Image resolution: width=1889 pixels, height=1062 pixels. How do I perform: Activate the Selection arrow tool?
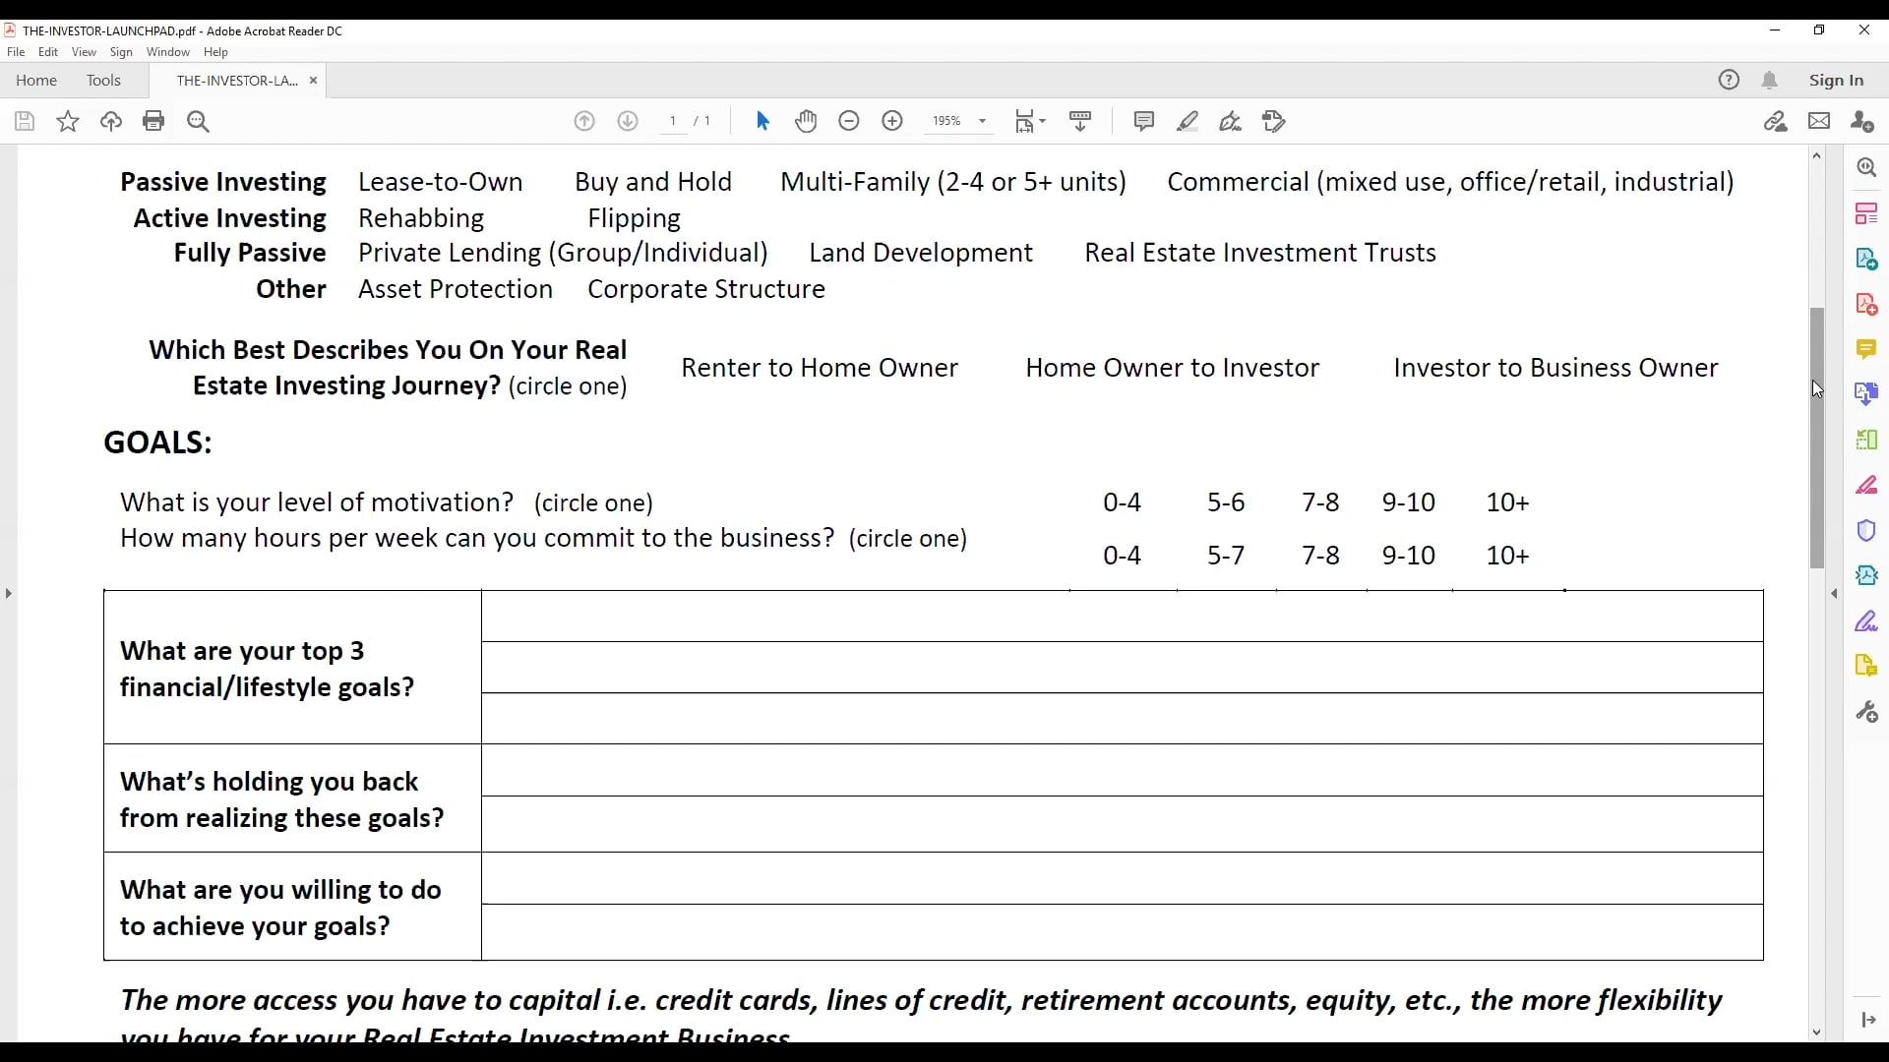[x=762, y=121]
